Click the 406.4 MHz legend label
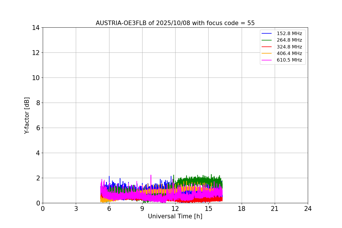Image resolution: width=342 pixels, height=228 pixels. [289, 54]
